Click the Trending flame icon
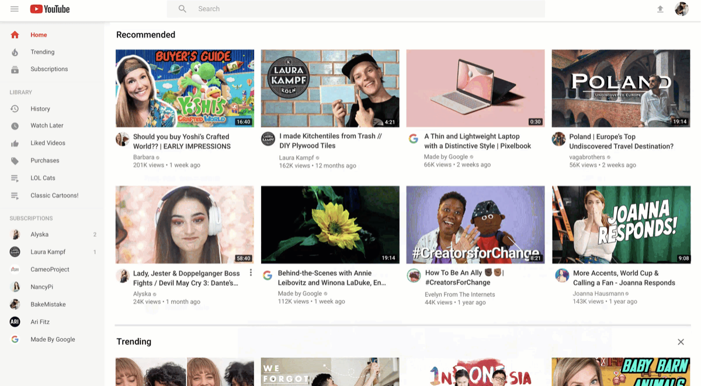Image resolution: width=701 pixels, height=386 pixels. coord(15,52)
